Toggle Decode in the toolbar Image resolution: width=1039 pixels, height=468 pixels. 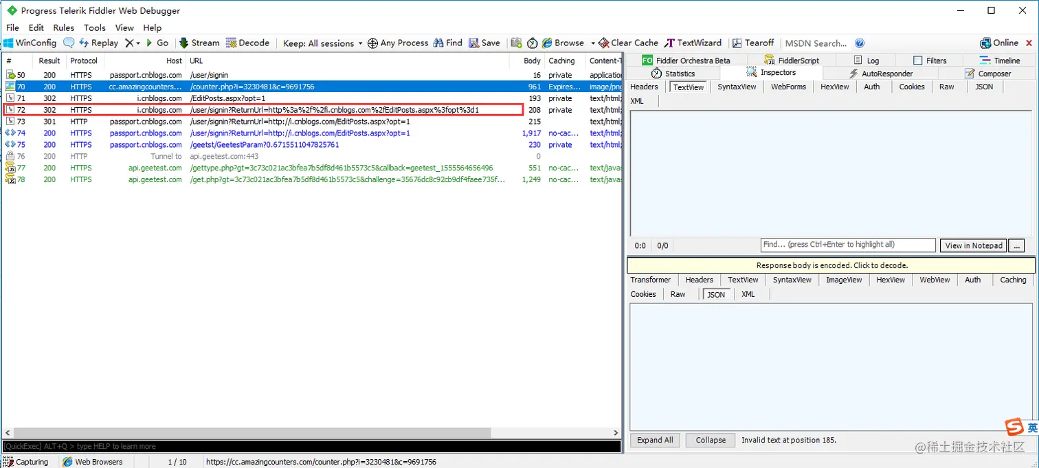point(247,43)
